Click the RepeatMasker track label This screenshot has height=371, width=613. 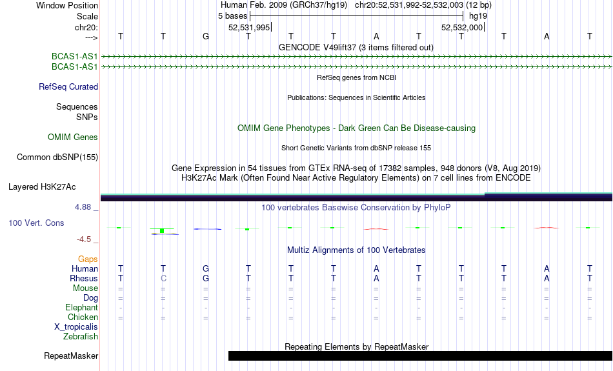[71, 356]
